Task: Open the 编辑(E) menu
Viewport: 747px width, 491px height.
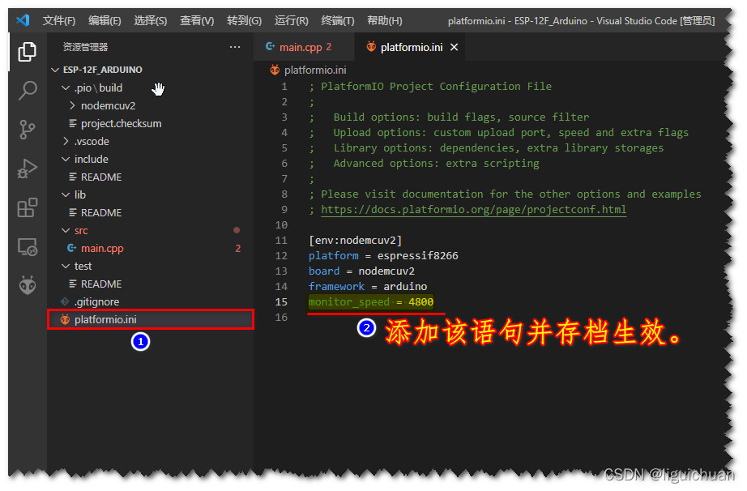Action: click(105, 20)
